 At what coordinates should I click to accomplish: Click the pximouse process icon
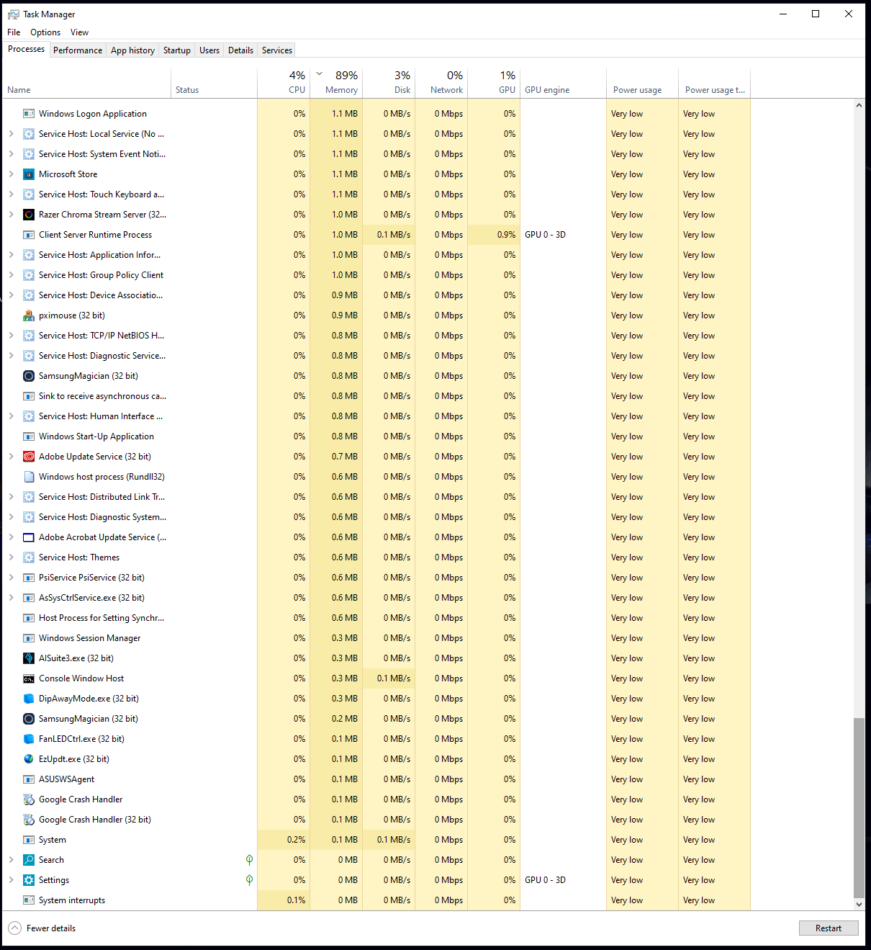29,315
